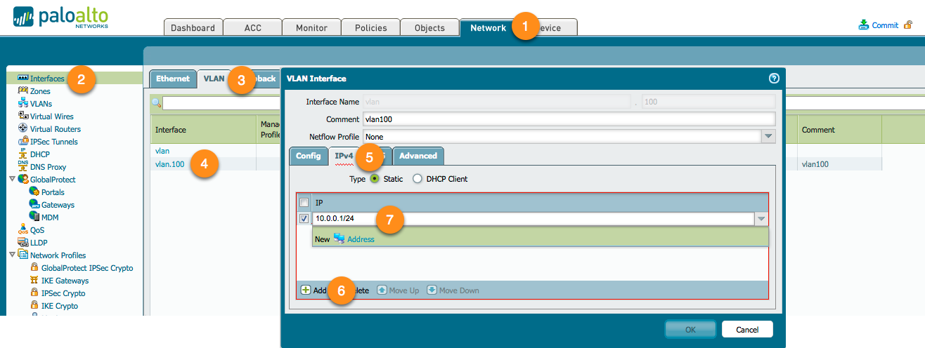Select the DHCP Client radio button
Image resolution: width=925 pixels, height=348 pixels.
[x=418, y=179]
